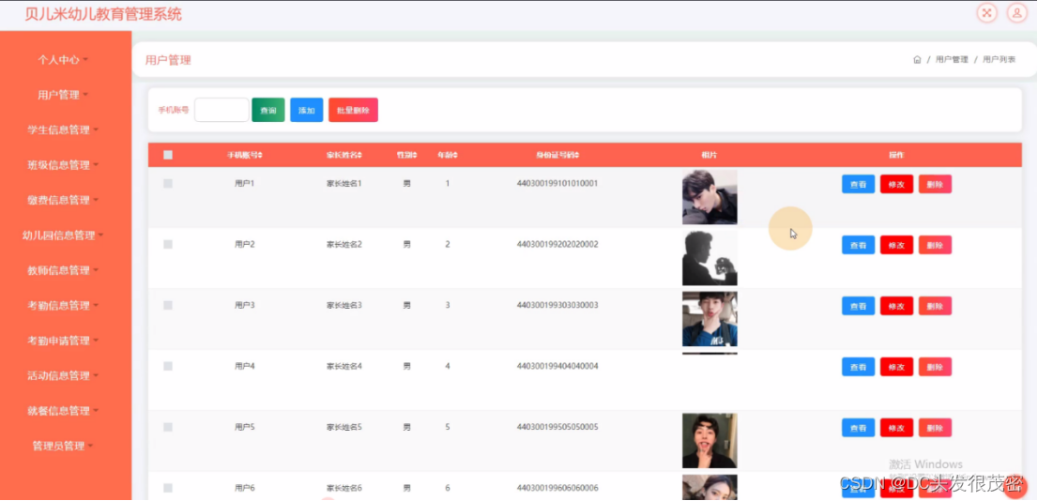The image size is (1038, 501).
Task: Expand the 缴费信息管理 sidebar menu
Action: [63, 200]
